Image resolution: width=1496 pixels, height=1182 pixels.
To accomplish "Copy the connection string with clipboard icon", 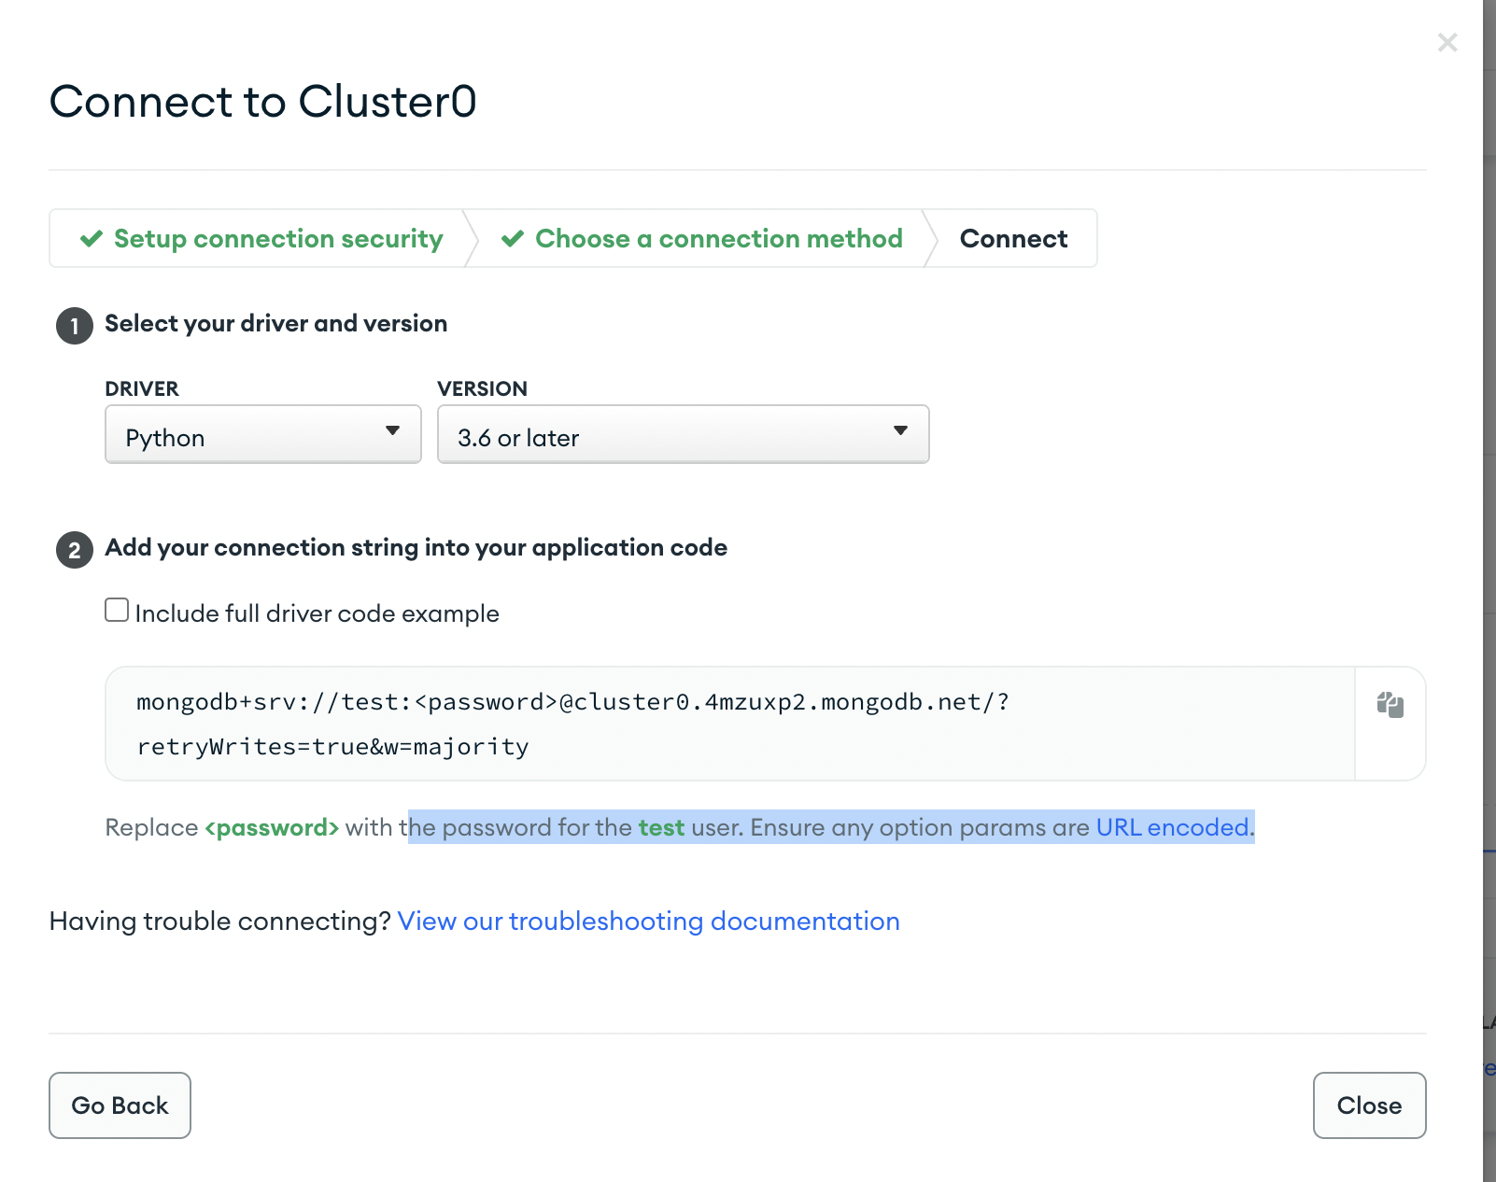I will [x=1390, y=705].
